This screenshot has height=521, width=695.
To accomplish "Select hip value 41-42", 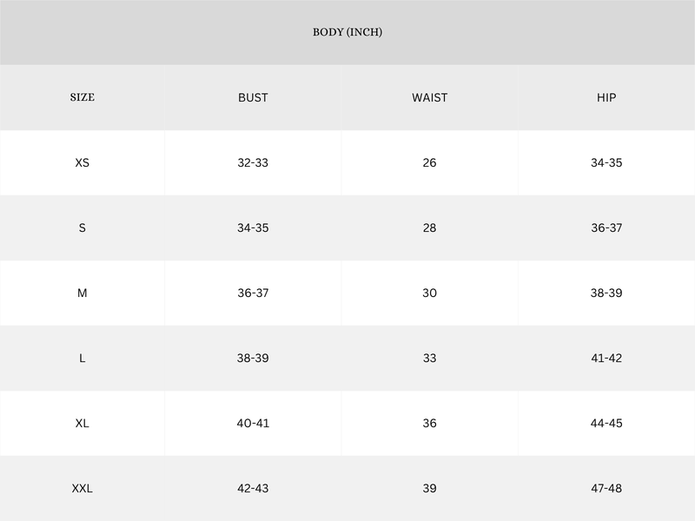I will click(x=606, y=358).
